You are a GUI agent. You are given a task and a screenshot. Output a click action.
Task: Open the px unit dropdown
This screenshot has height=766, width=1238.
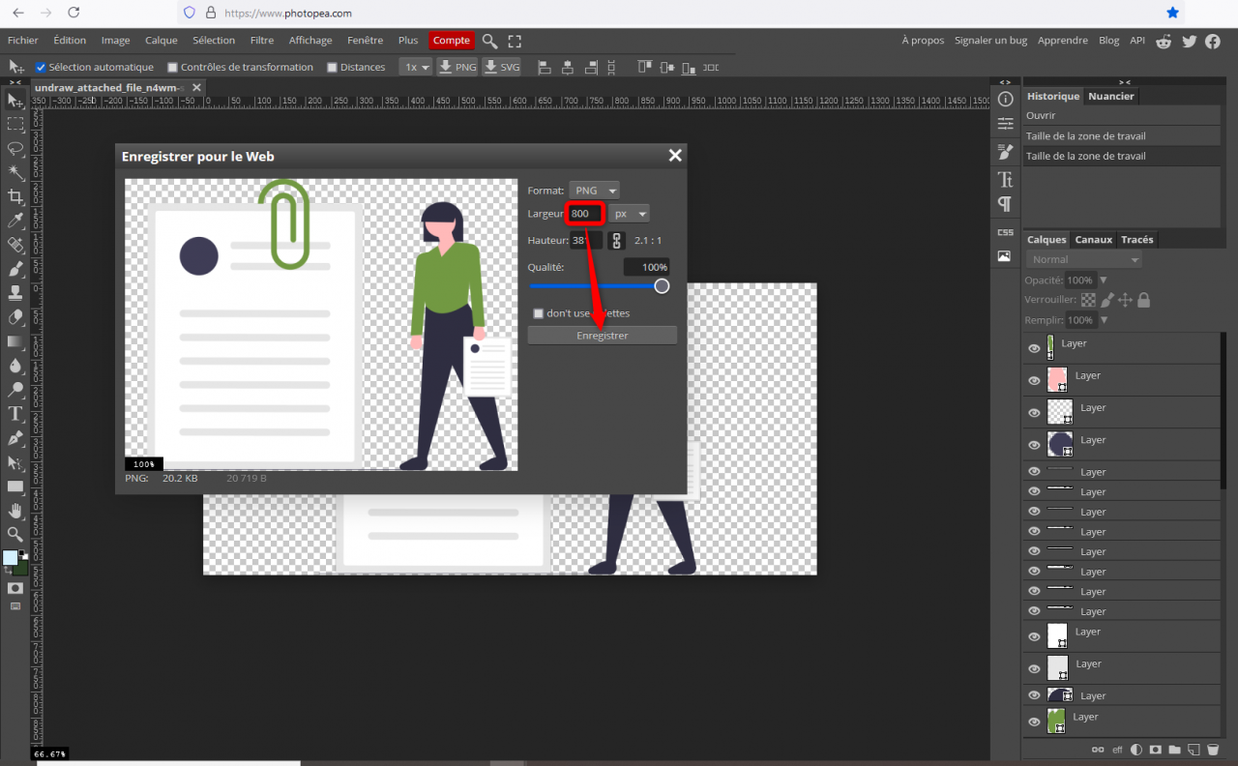629,214
